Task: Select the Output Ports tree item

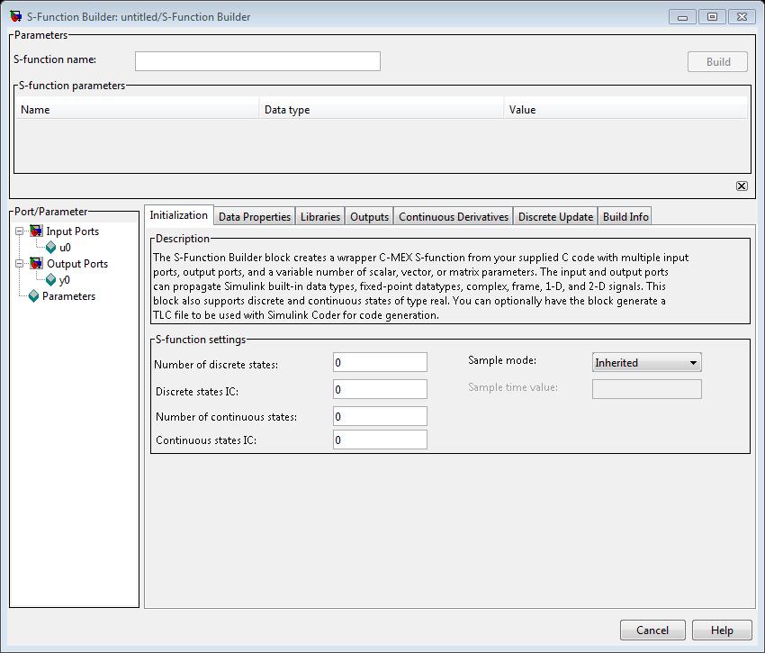Action: point(77,264)
